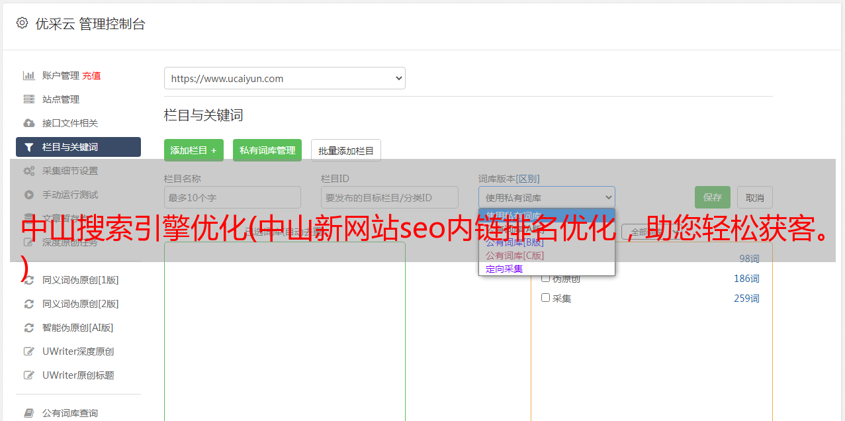Open the site URL dropdown
The height and width of the screenshot is (421, 845).
(x=285, y=78)
